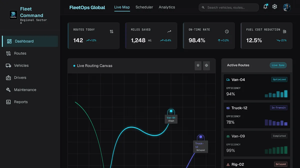Switch to the Live Map tab

click(x=122, y=7)
